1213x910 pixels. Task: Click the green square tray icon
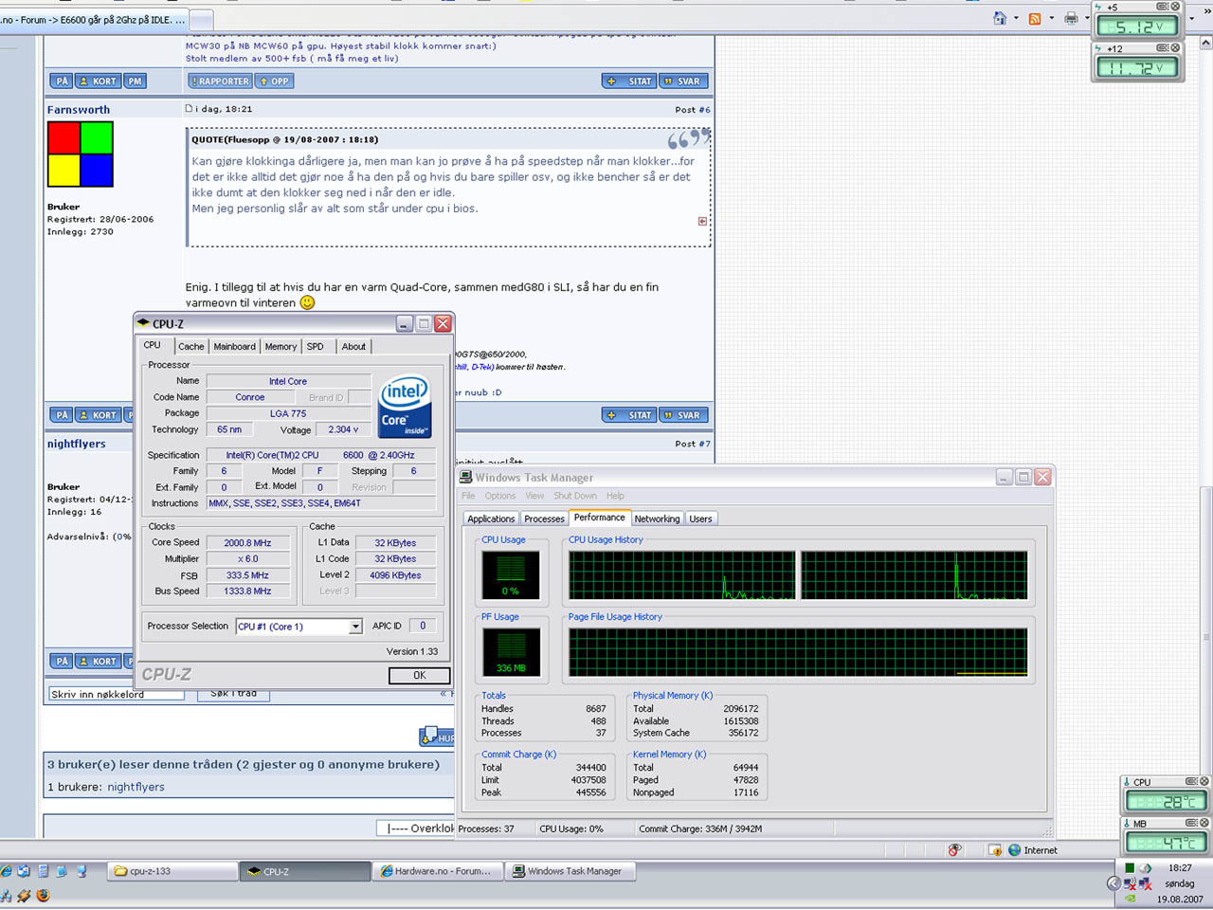coord(1130,868)
